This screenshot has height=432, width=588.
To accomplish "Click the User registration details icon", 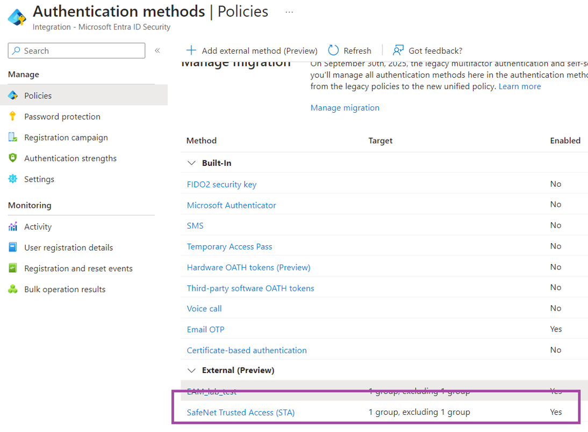I will 13,248.
